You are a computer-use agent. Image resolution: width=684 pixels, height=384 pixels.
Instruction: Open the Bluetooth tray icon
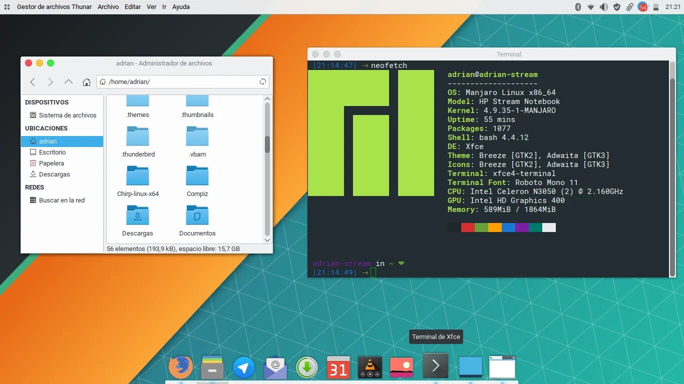click(x=577, y=7)
